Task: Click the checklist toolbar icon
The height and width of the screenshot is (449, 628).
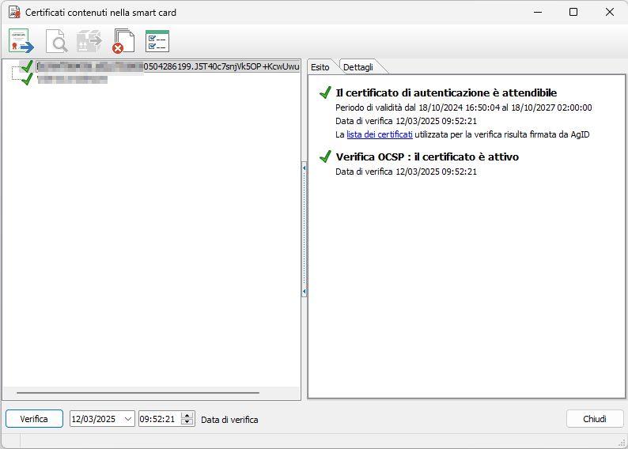Action: pos(157,41)
